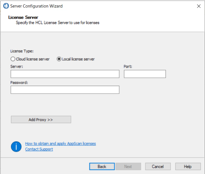Click the Port: label text
This screenshot has width=205, height=174.
(128, 67)
